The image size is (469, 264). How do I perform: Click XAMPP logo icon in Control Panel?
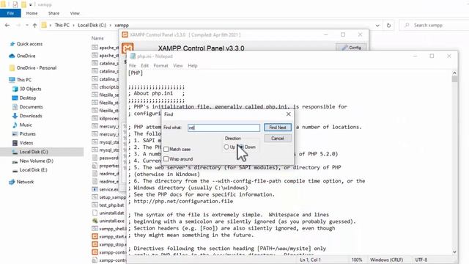pos(128,48)
